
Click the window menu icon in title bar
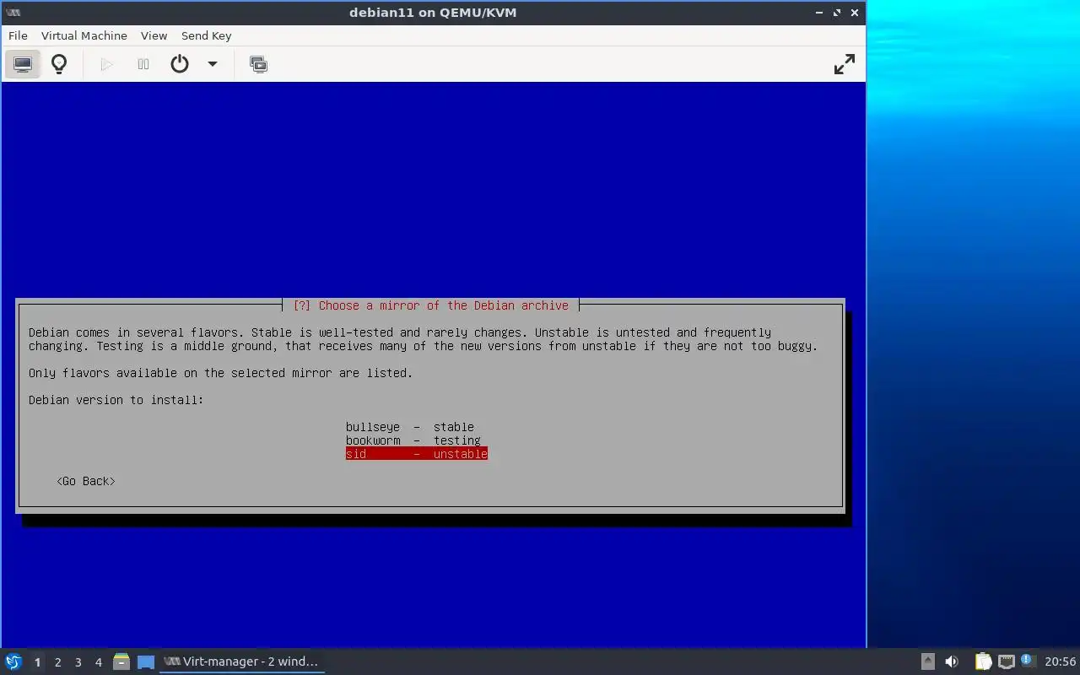[13, 13]
